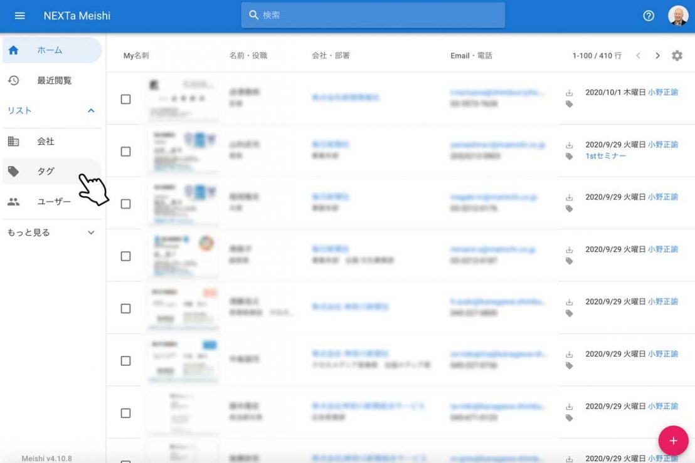Click the tag icon in first row
The height and width of the screenshot is (463, 695).
(570, 104)
